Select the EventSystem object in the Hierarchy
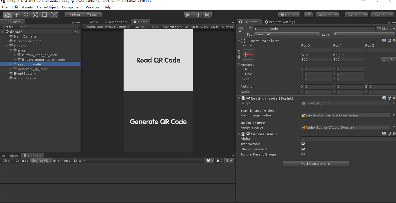 click(25, 74)
